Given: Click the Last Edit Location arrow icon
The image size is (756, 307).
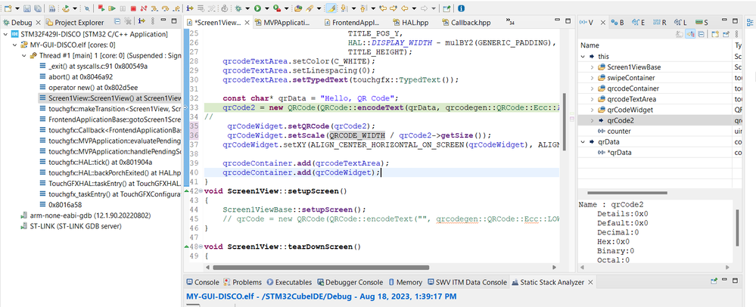Looking at the screenshot, I should [x=383, y=8].
